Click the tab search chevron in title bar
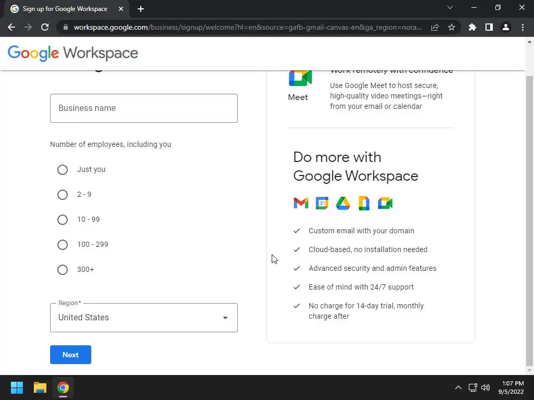This screenshot has width=534, height=400. 450,7
